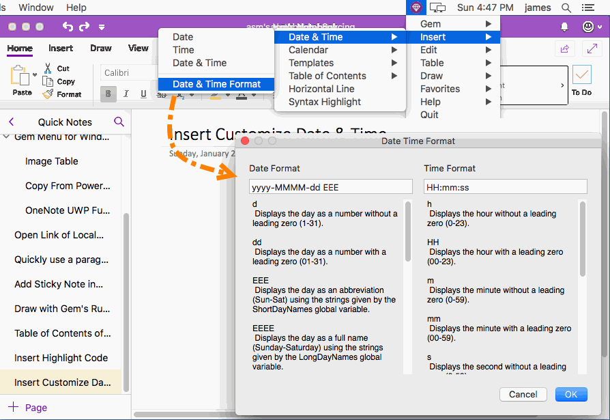Click the Cut icon
This screenshot has height=420, width=610.
tap(48, 69)
